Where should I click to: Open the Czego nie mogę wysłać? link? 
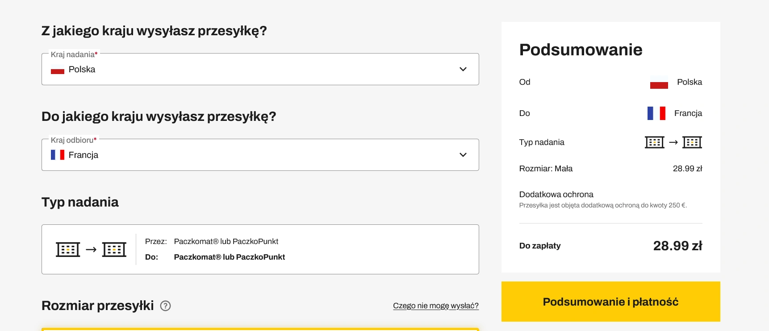tap(435, 306)
